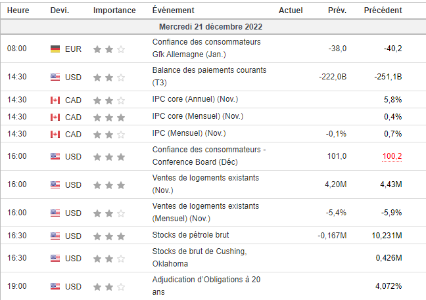Click the German flag icon at 08:00

click(55, 49)
